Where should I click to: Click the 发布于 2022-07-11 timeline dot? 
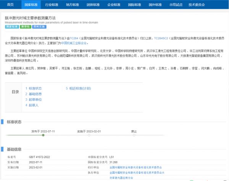point(43,135)
